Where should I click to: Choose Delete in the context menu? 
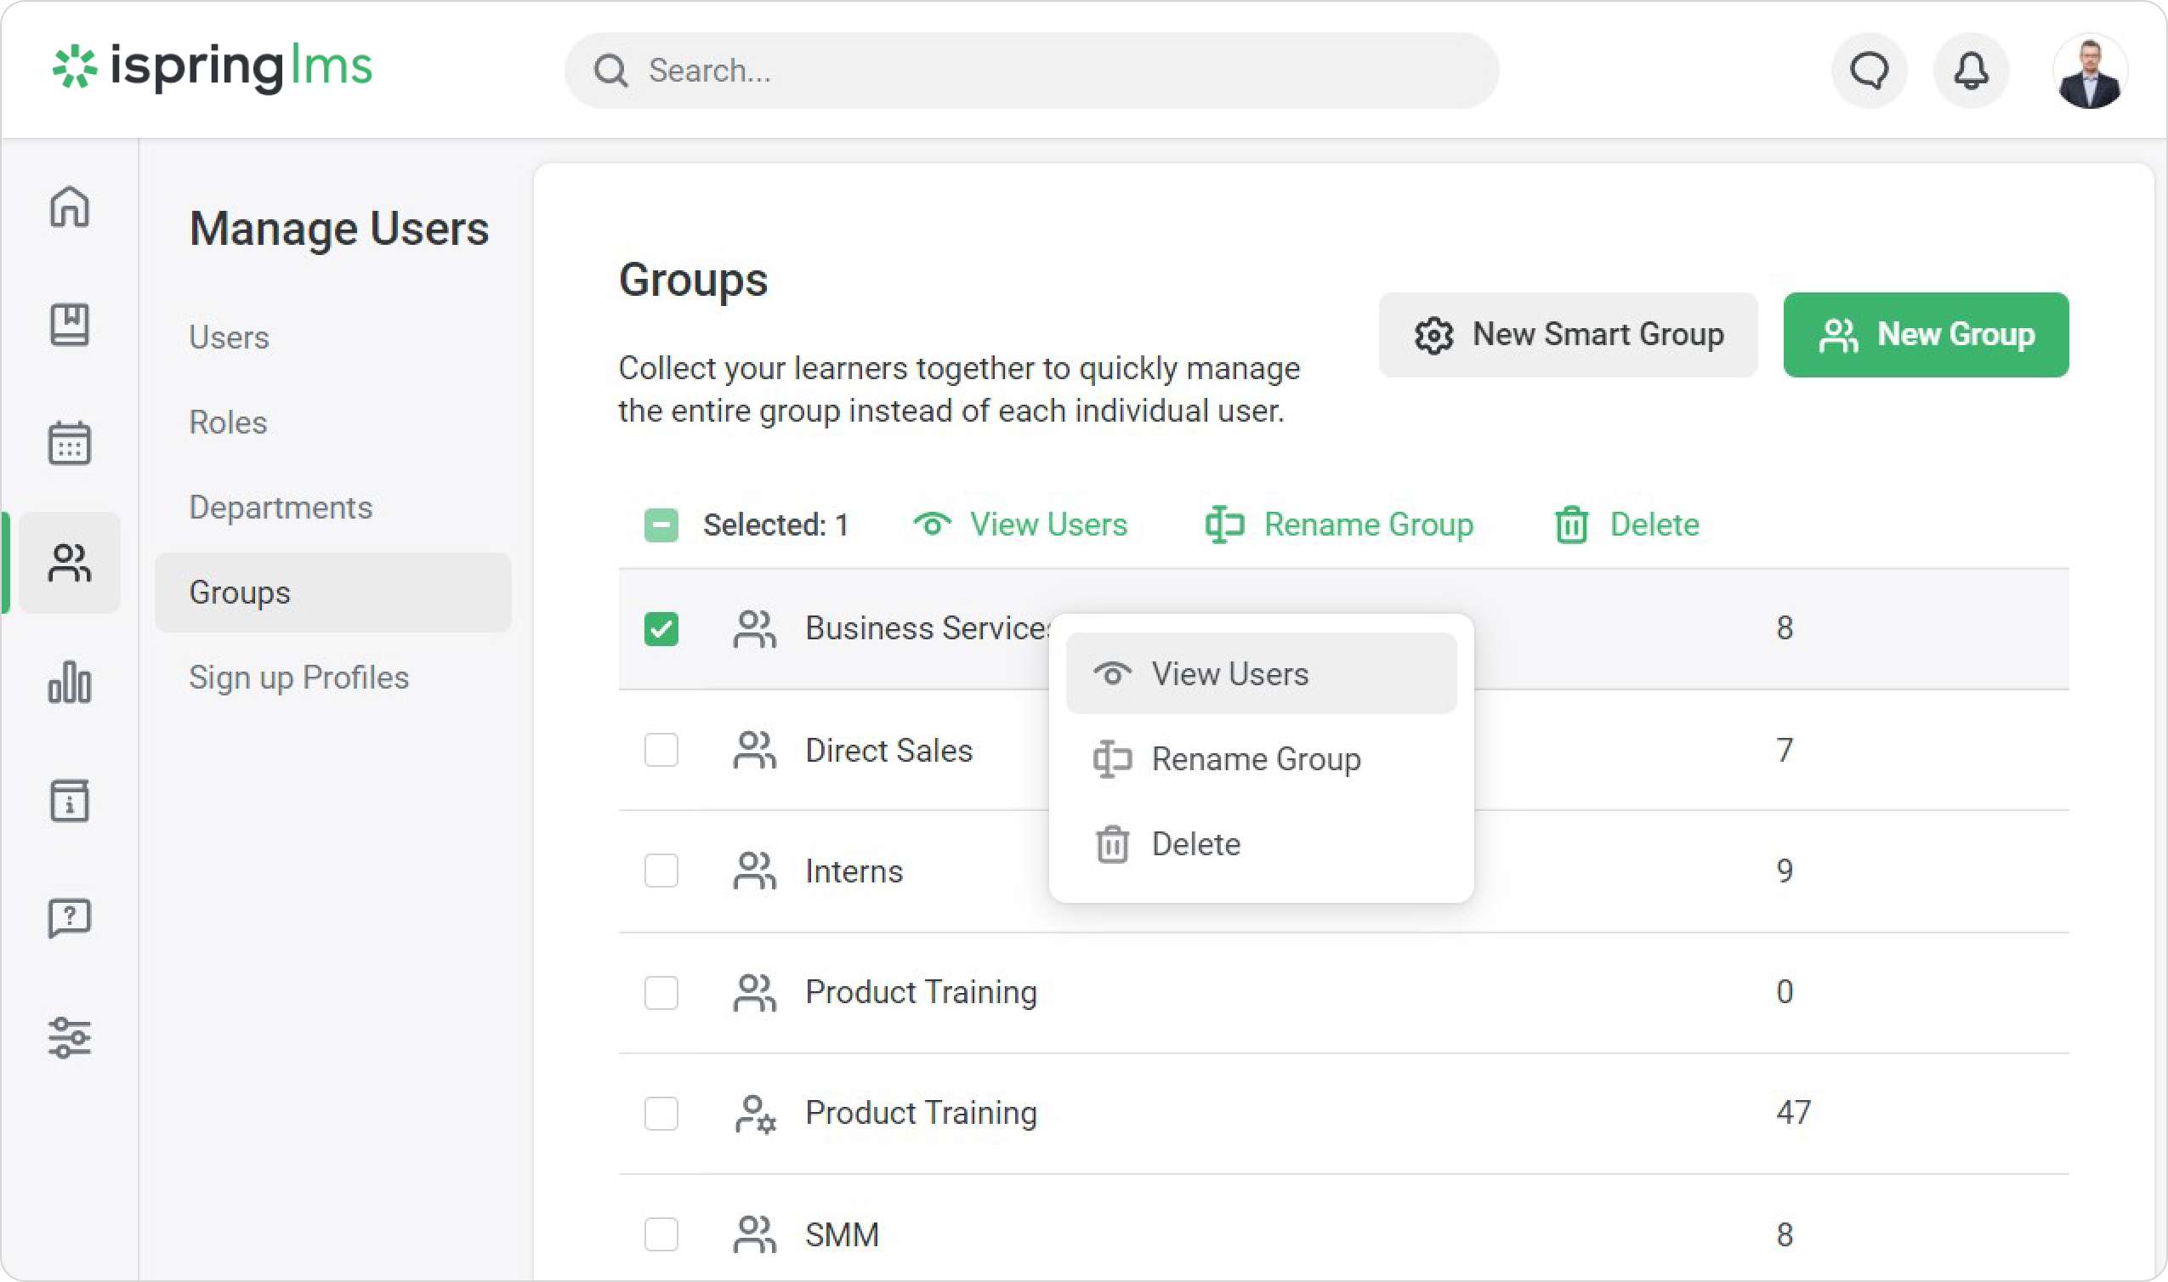click(x=1195, y=844)
